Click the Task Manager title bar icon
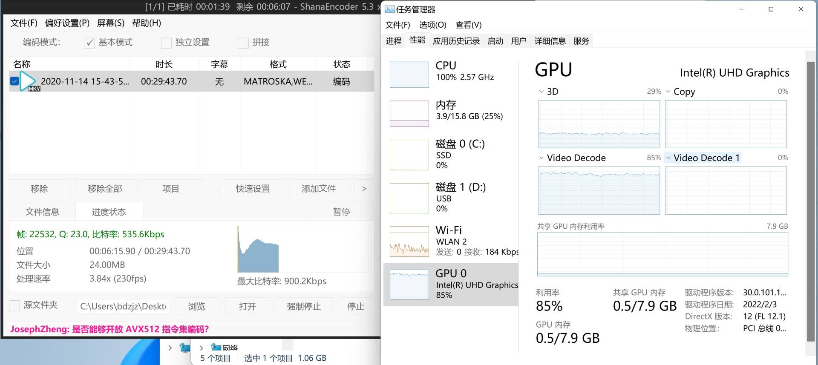This screenshot has height=365, width=818. point(389,9)
